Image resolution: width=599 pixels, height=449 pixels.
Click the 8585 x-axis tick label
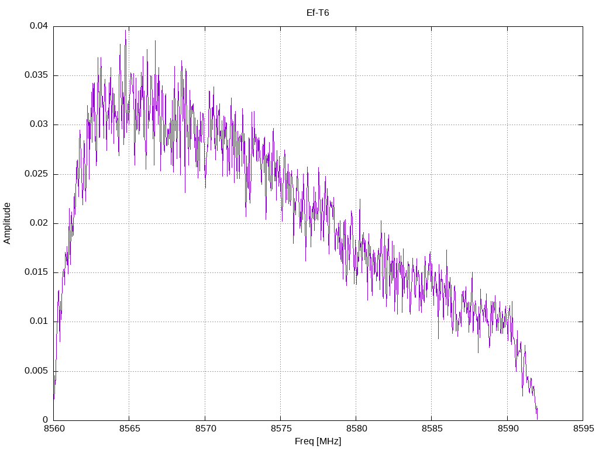432,429
